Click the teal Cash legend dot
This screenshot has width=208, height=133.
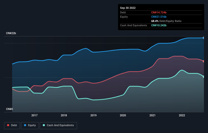point(44,125)
